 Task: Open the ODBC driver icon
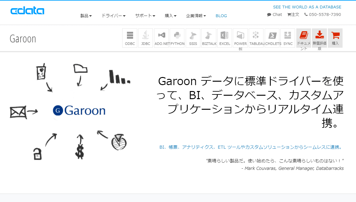pos(130,38)
